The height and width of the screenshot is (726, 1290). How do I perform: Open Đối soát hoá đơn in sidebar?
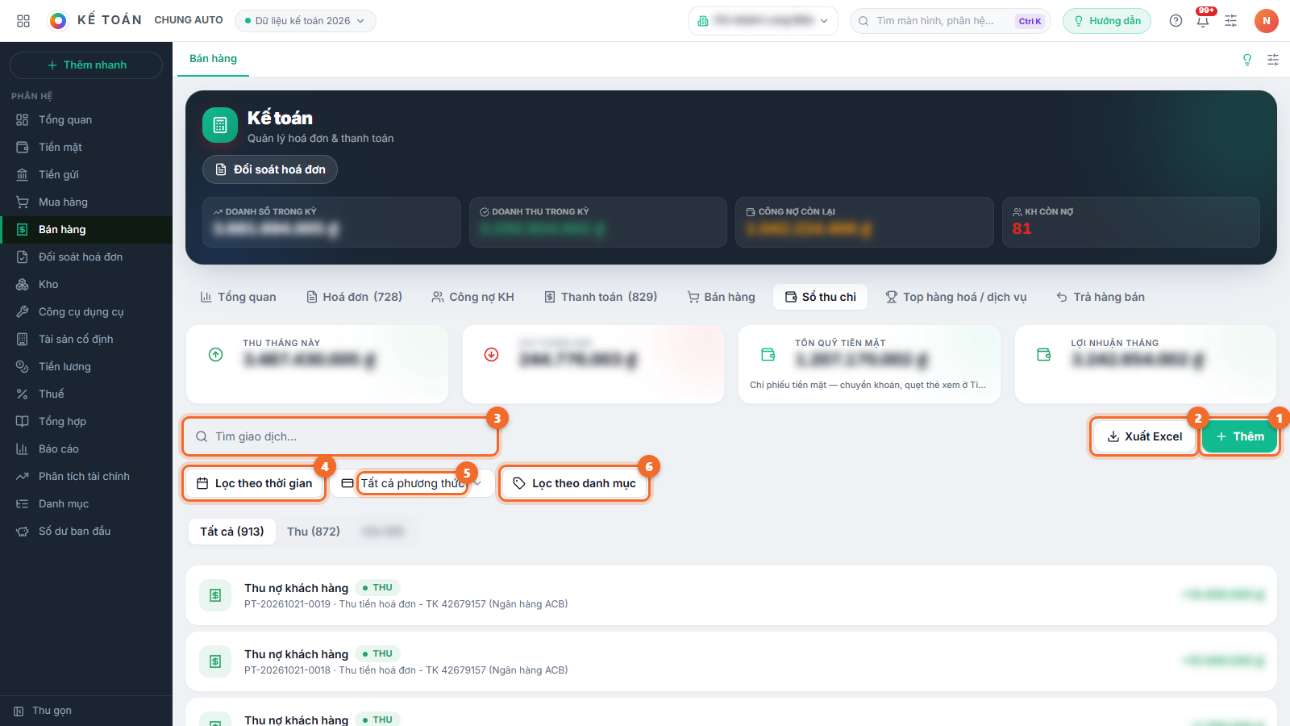pyautogui.click(x=86, y=257)
